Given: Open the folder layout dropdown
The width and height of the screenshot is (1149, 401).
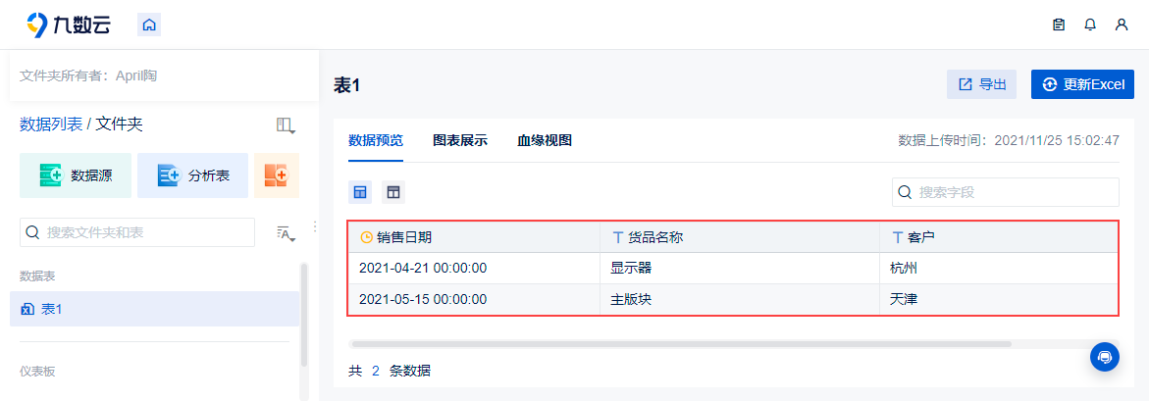Looking at the screenshot, I should (286, 125).
